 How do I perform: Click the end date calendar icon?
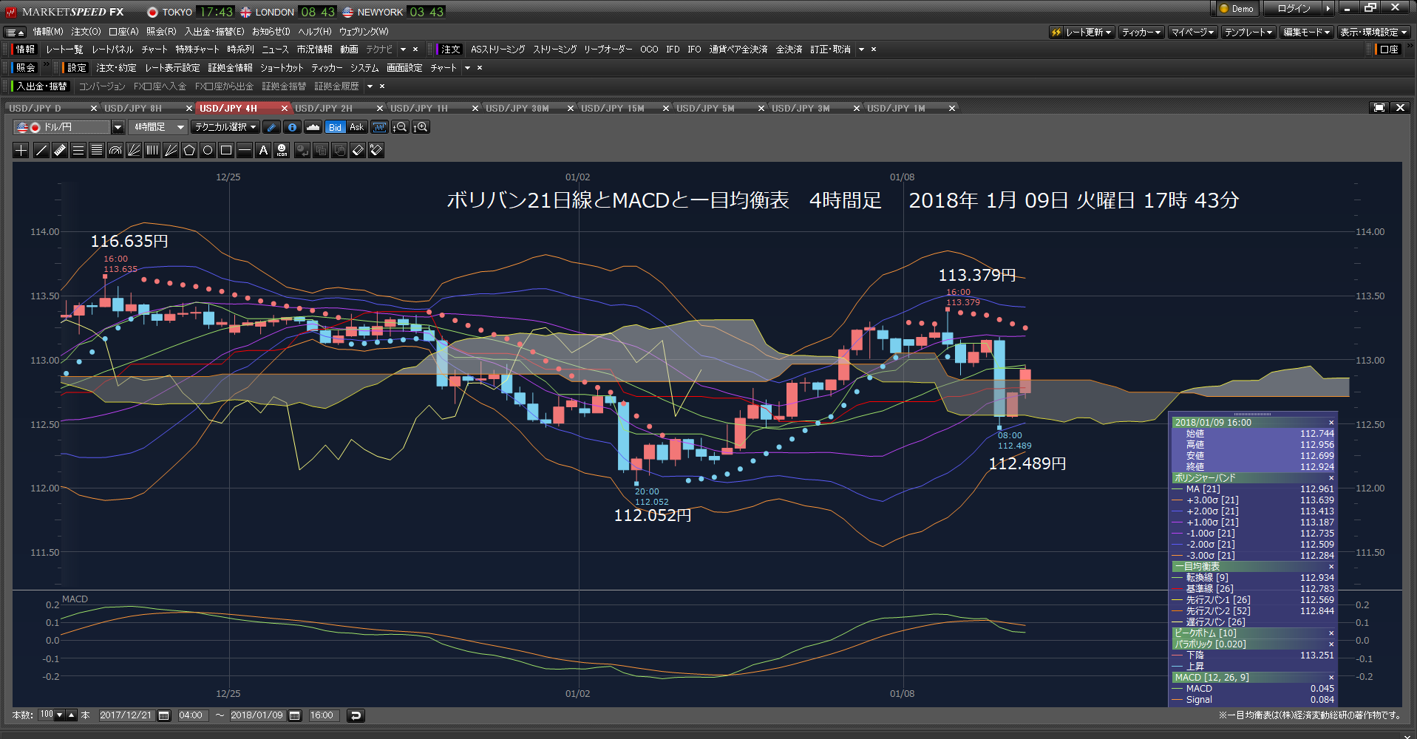coord(295,715)
